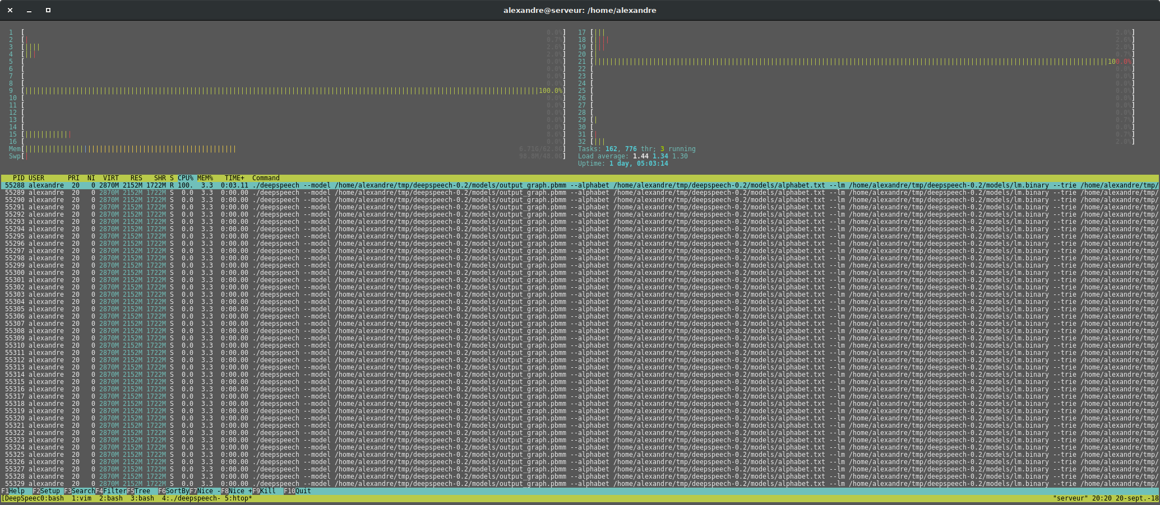Open F4 Filter option
Image resolution: width=1160 pixels, height=505 pixels.
[111, 491]
